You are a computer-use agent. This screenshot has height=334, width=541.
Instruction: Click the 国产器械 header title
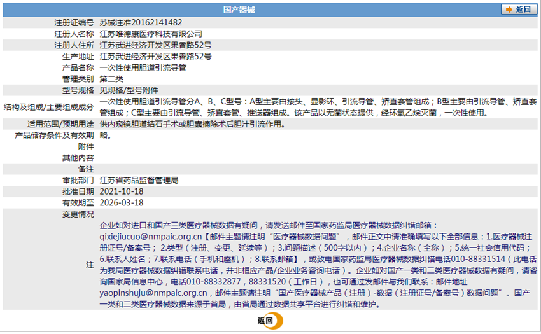[x=239, y=10]
